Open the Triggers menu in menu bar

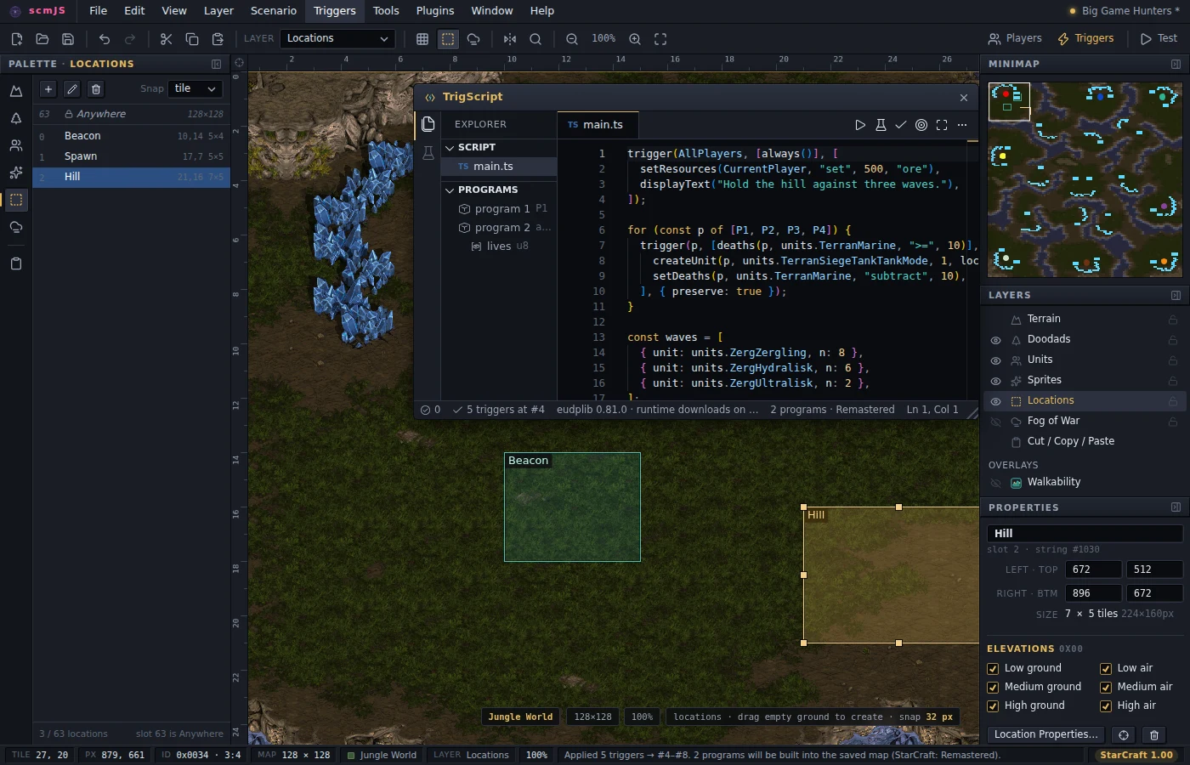point(335,11)
